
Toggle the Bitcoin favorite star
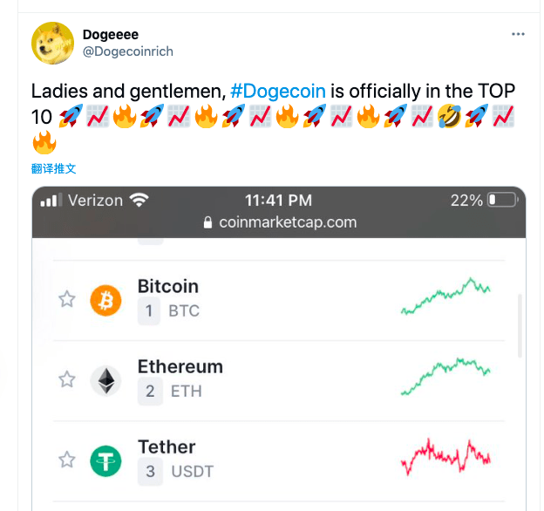66,299
